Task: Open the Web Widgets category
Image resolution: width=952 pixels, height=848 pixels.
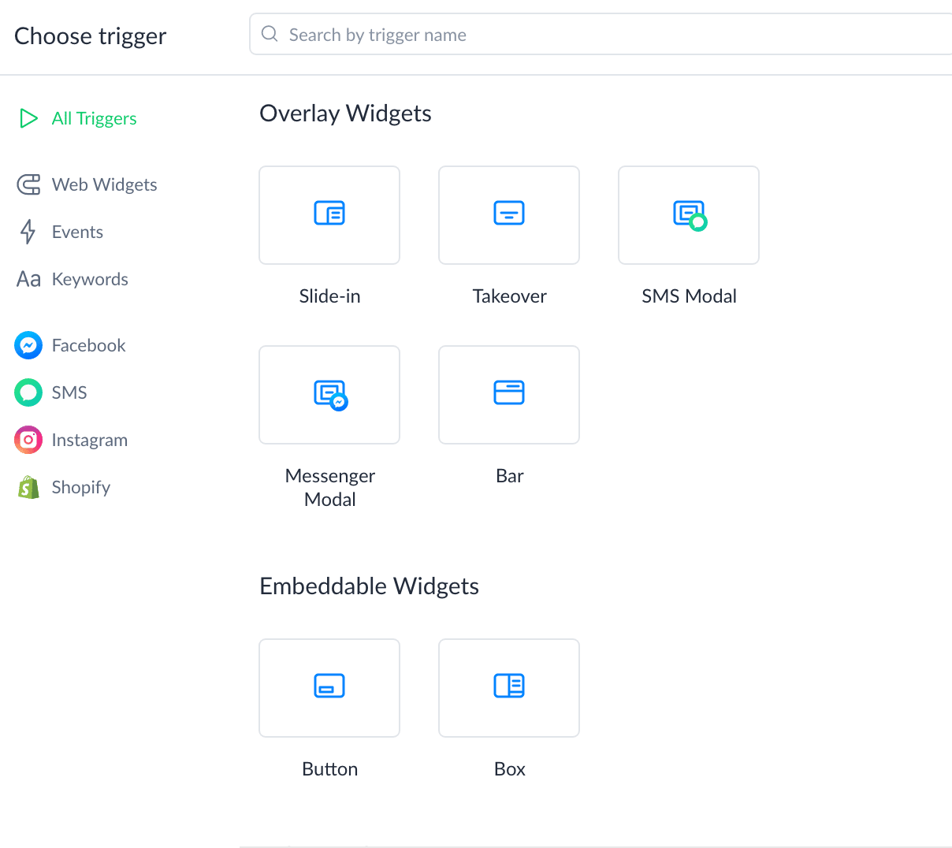Action: coord(104,184)
